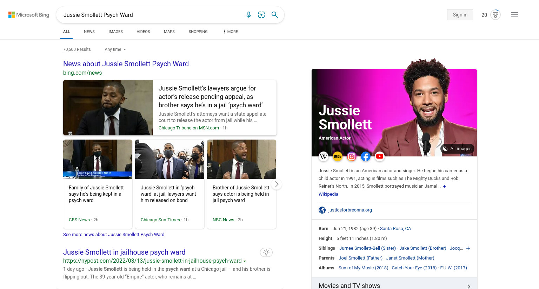This screenshot has width=539, height=289.
Task: Click the rewards points number 20
Action: 484,15
